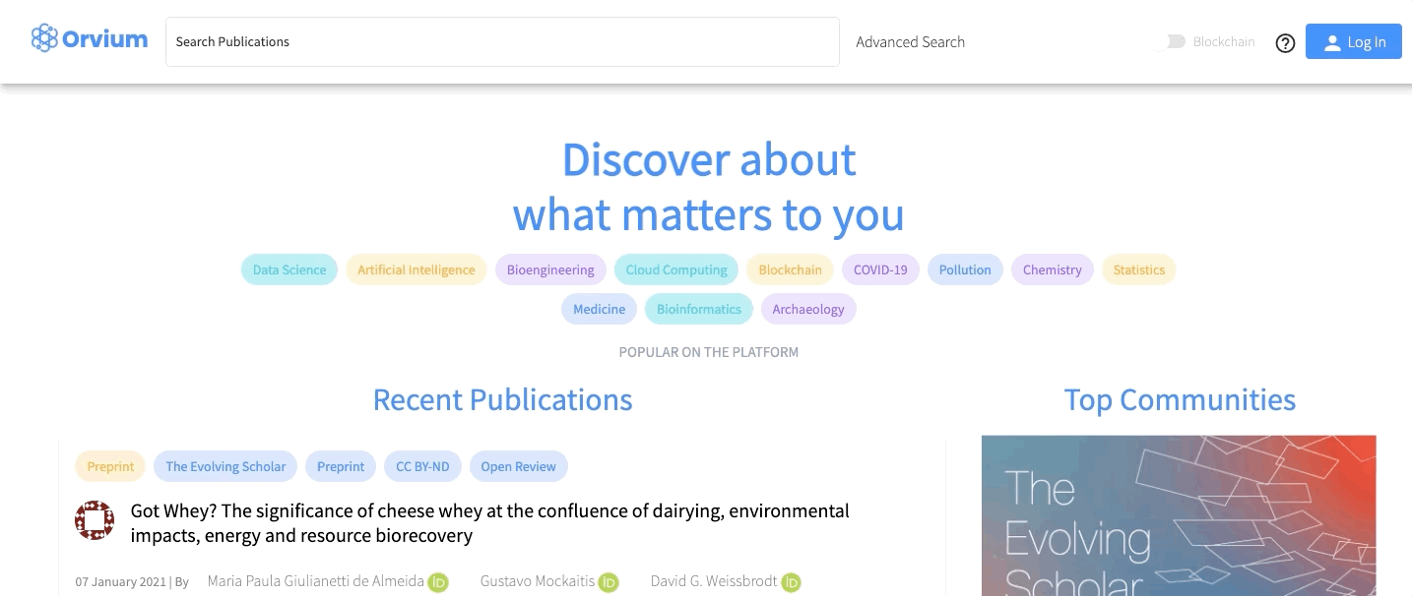
Task: Click ORCID icon next to Maria Paula Giulianetti
Action: click(x=438, y=582)
